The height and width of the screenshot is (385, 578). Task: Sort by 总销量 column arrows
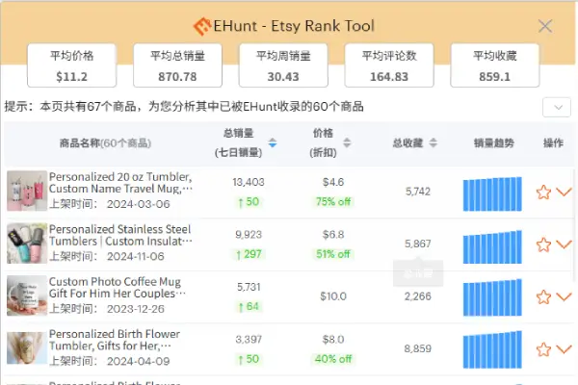(273, 143)
